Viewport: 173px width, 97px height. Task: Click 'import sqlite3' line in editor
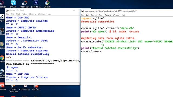pyautogui.click(x=93, y=18)
